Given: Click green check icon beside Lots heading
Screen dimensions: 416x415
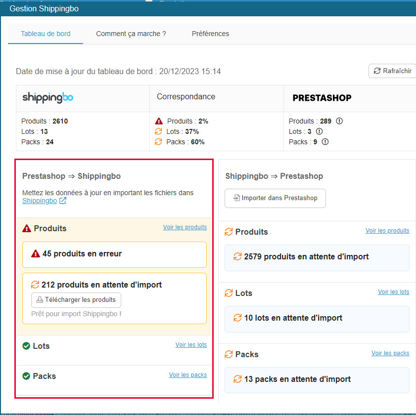Looking at the screenshot, I should pos(26,346).
